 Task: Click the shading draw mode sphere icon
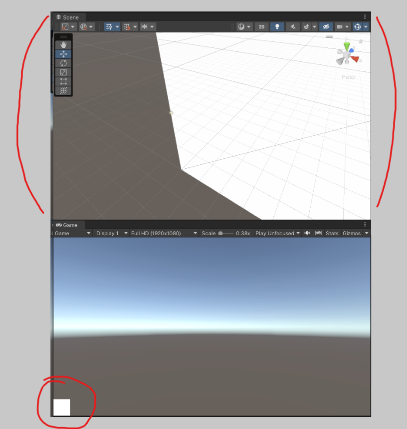click(241, 26)
